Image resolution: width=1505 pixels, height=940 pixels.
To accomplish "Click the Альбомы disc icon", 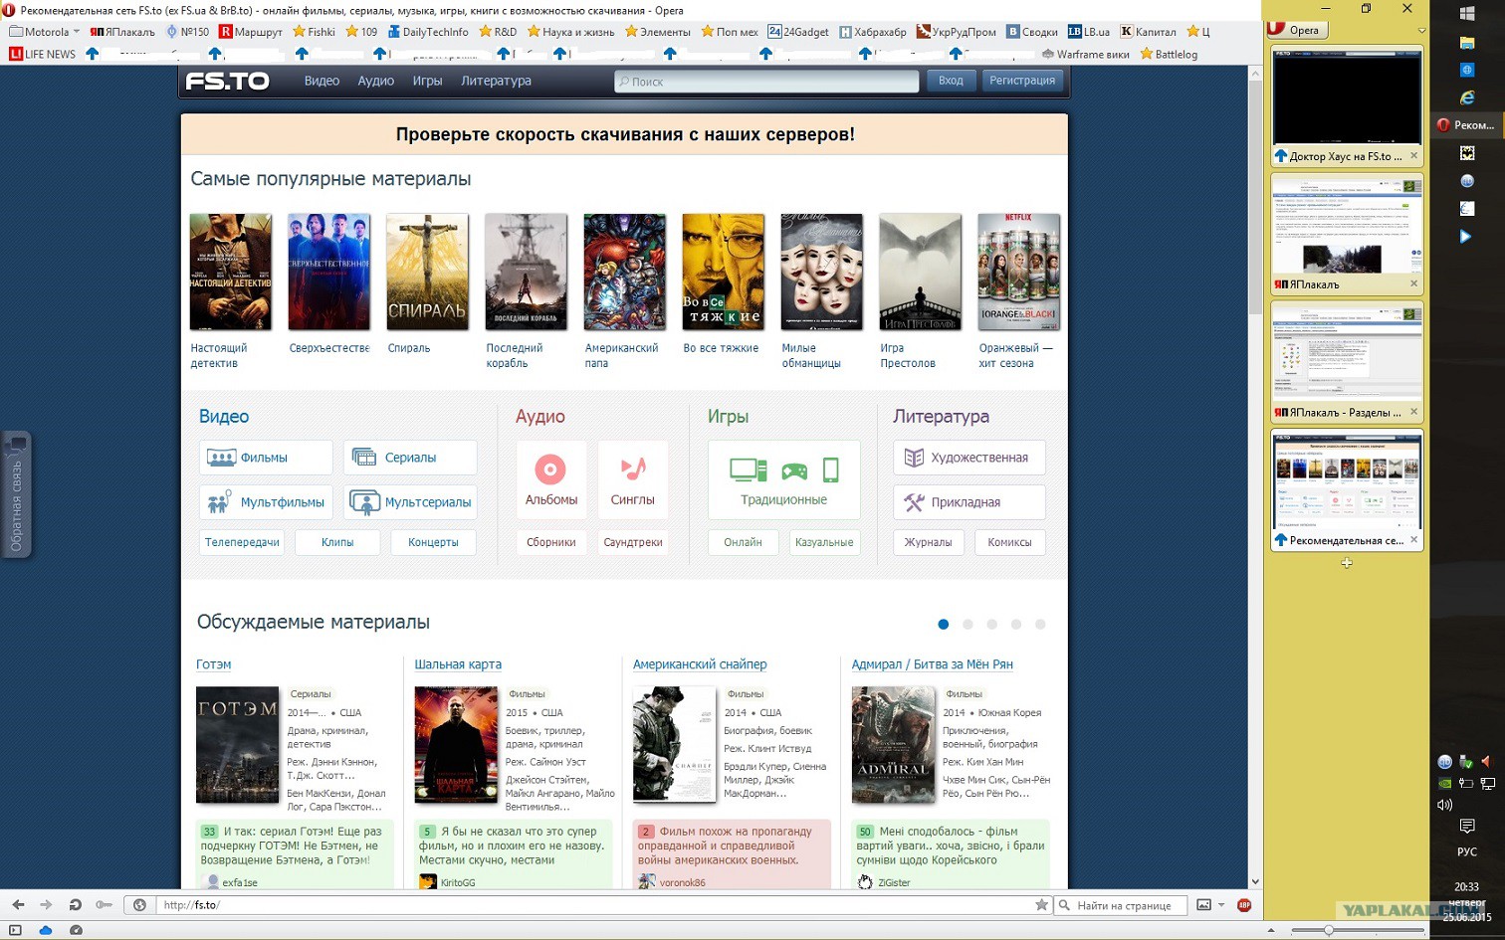I will click(x=550, y=469).
